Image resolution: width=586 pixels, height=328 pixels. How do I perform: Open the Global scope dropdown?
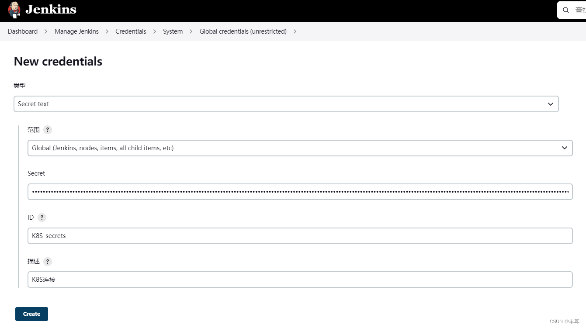click(300, 148)
